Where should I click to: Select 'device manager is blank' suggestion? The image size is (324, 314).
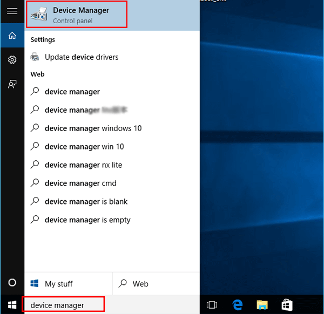coord(86,202)
